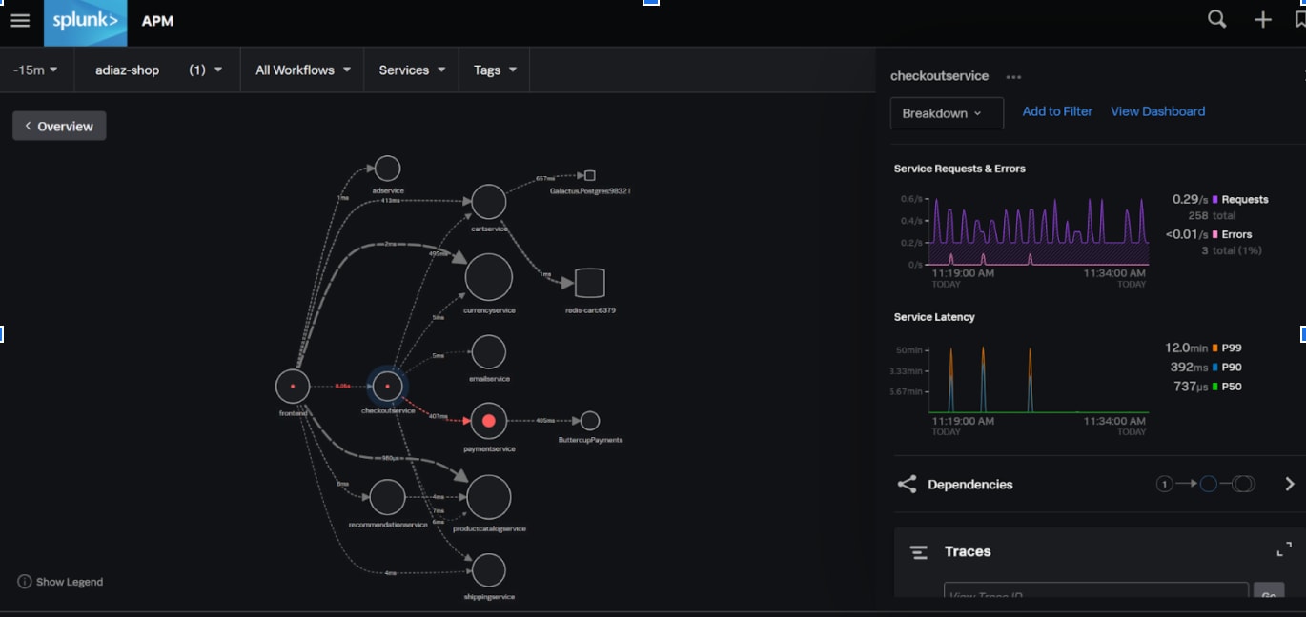Open the checkoutservice more options ellipsis

(x=1013, y=77)
